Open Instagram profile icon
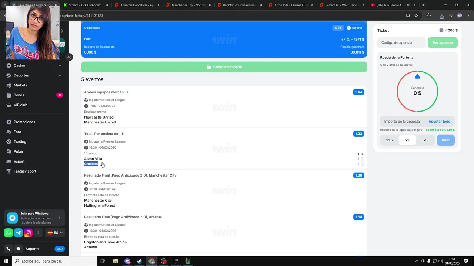Viewport: 474px width, 266px height. [28, 233]
